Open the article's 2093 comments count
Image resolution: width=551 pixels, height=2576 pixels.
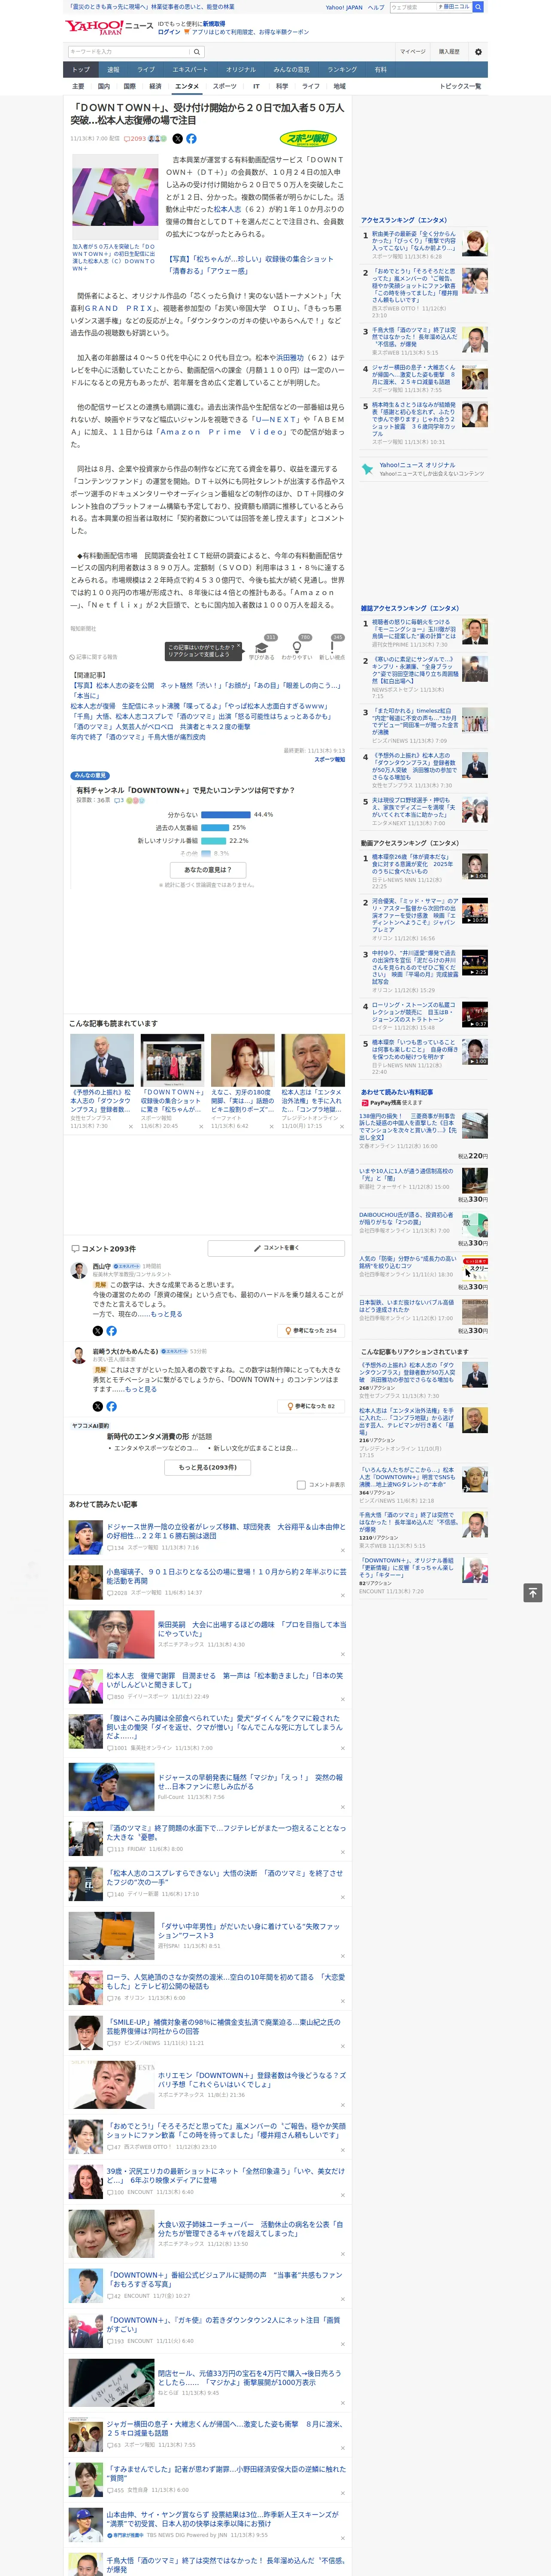pos(135,139)
